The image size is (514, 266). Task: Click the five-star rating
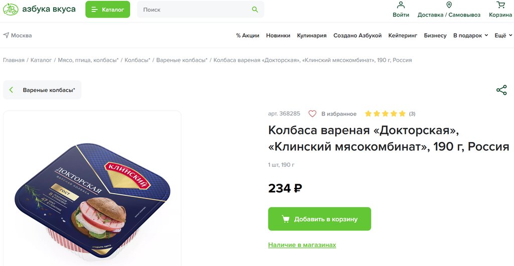tap(385, 113)
